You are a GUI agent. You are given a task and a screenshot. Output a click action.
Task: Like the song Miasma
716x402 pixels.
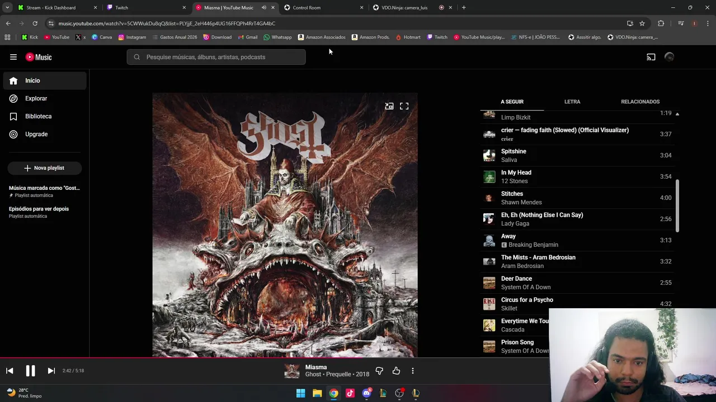396,371
